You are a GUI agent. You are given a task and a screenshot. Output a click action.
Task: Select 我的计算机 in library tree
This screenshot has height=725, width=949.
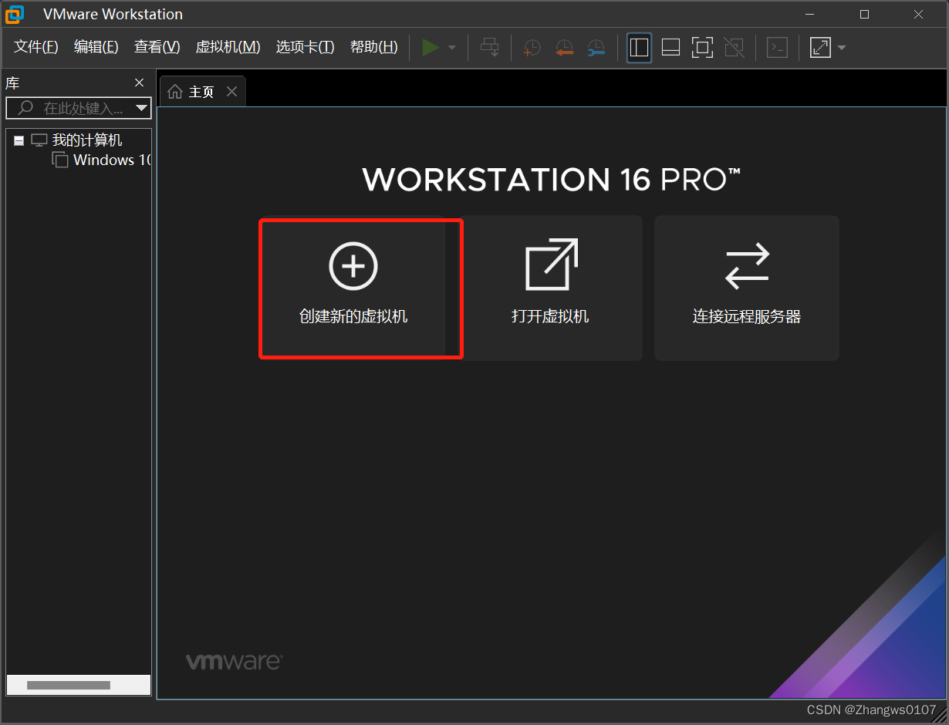87,140
